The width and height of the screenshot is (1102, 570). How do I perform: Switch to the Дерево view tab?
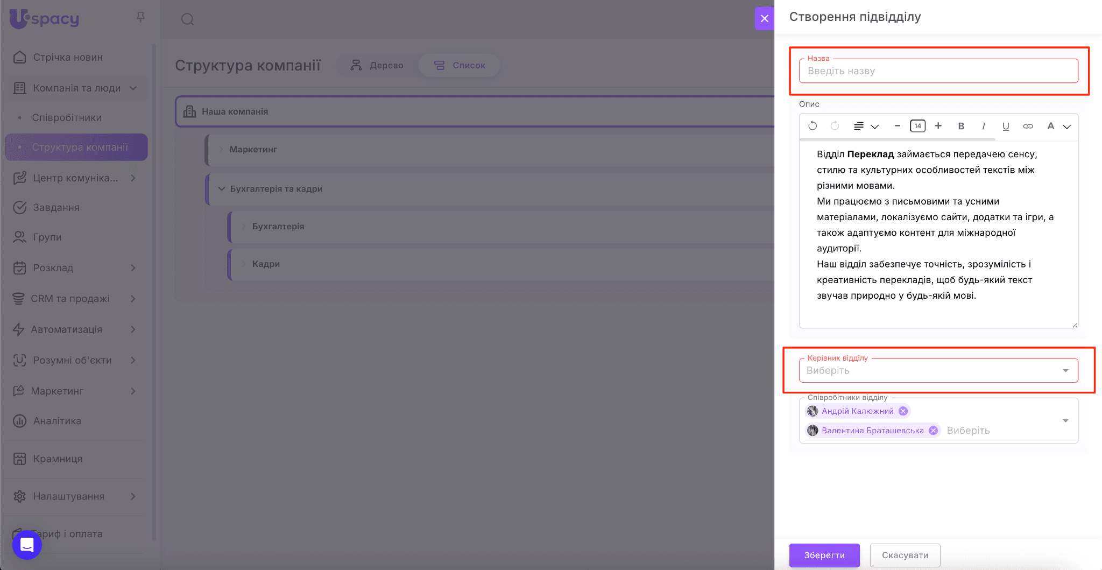[x=377, y=65]
